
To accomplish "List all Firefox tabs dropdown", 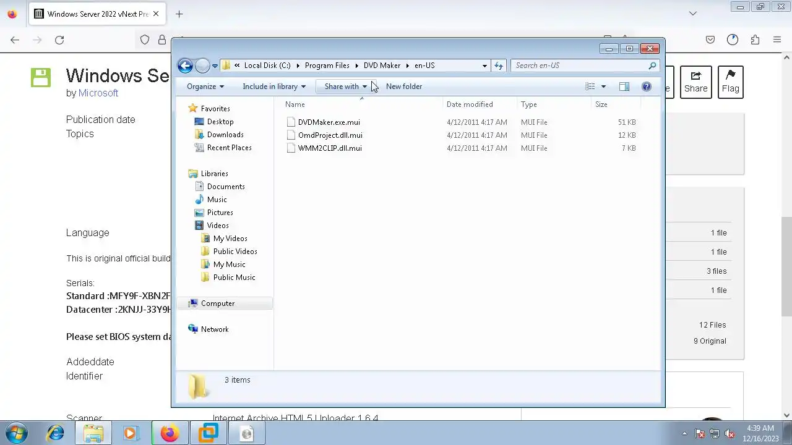I will tap(693, 14).
